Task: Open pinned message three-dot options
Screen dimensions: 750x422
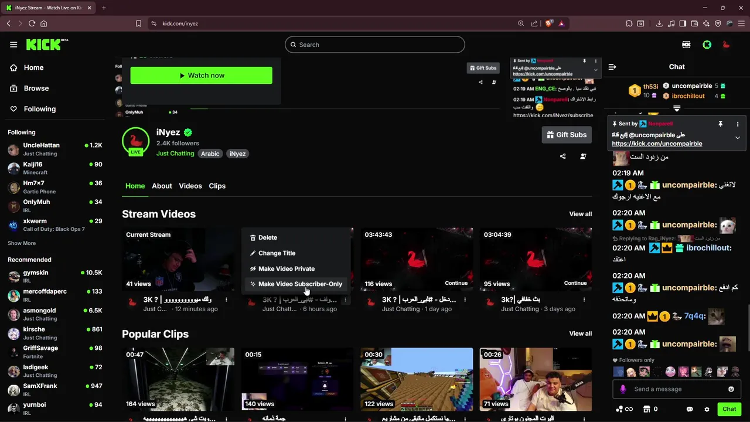Action: click(x=737, y=124)
